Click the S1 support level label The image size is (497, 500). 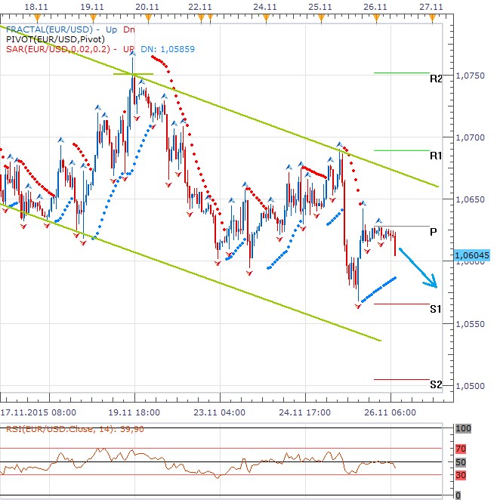pos(436,309)
